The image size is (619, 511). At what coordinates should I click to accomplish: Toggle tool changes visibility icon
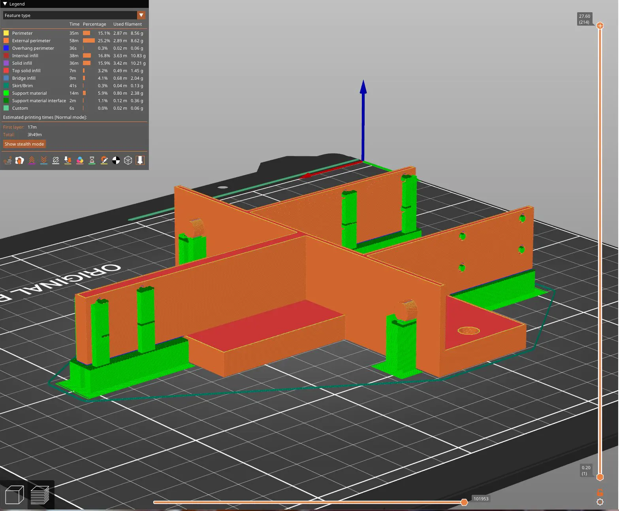click(x=68, y=160)
